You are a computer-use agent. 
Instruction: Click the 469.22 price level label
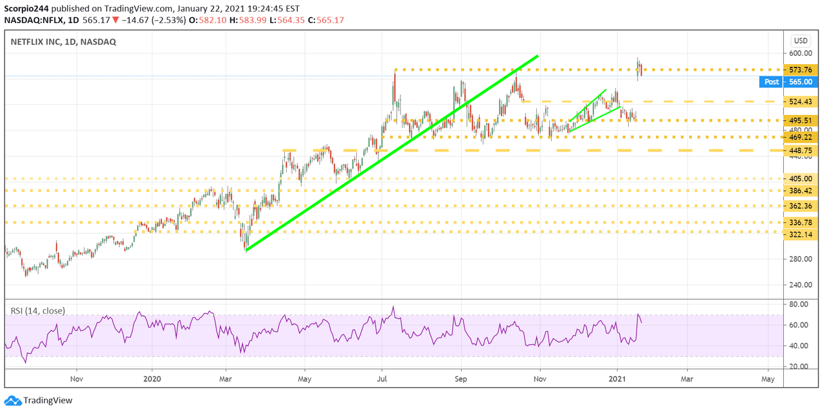pos(800,137)
